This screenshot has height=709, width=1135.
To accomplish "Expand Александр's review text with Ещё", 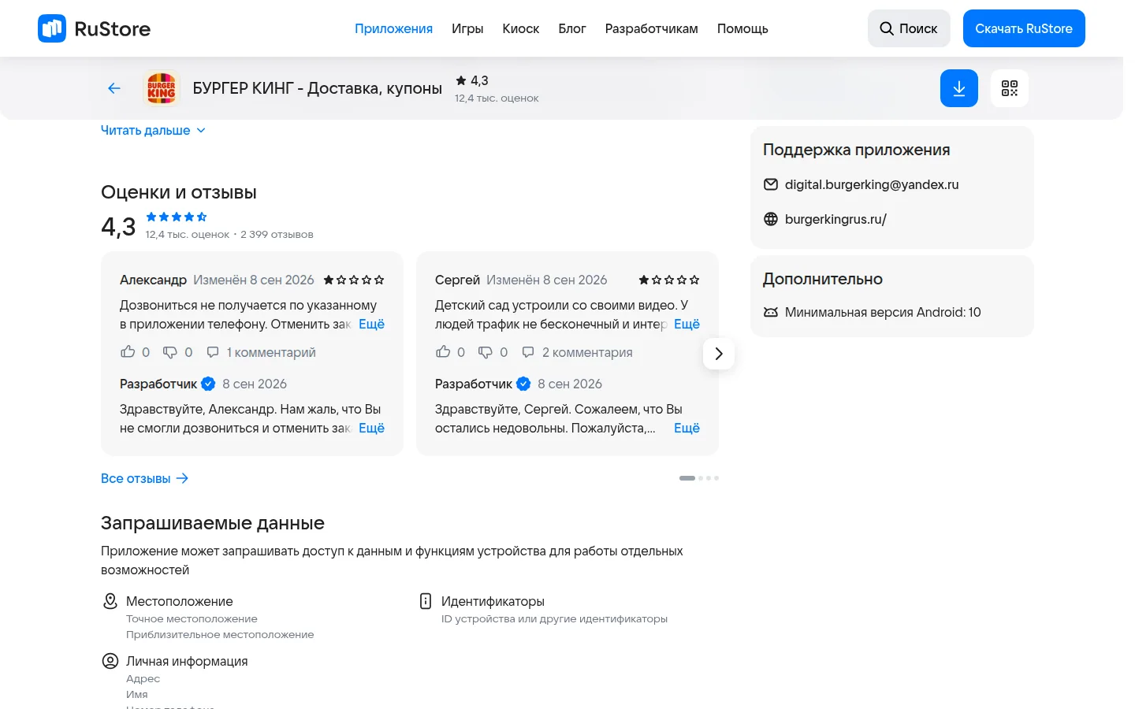I will (371, 324).
